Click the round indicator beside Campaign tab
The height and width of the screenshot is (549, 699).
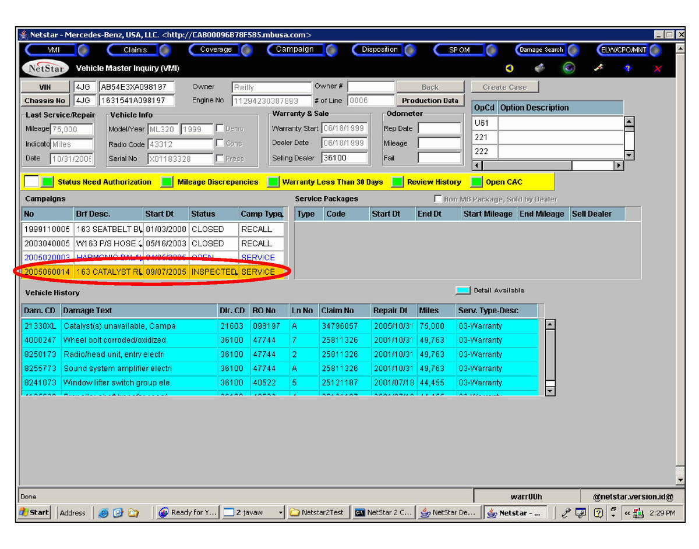(x=332, y=50)
